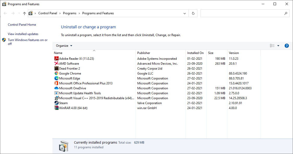Sort by the Version column header
The width and height of the screenshot is (293, 154).
pos(244,53)
